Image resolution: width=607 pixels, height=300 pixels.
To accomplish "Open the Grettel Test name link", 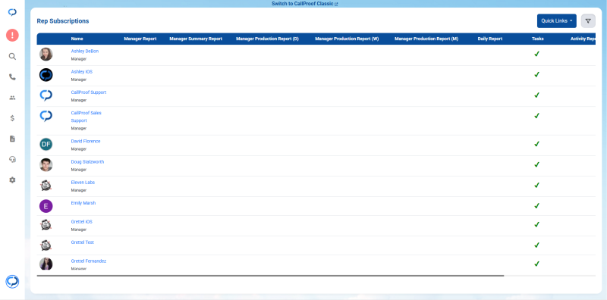I will [x=83, y=242].
